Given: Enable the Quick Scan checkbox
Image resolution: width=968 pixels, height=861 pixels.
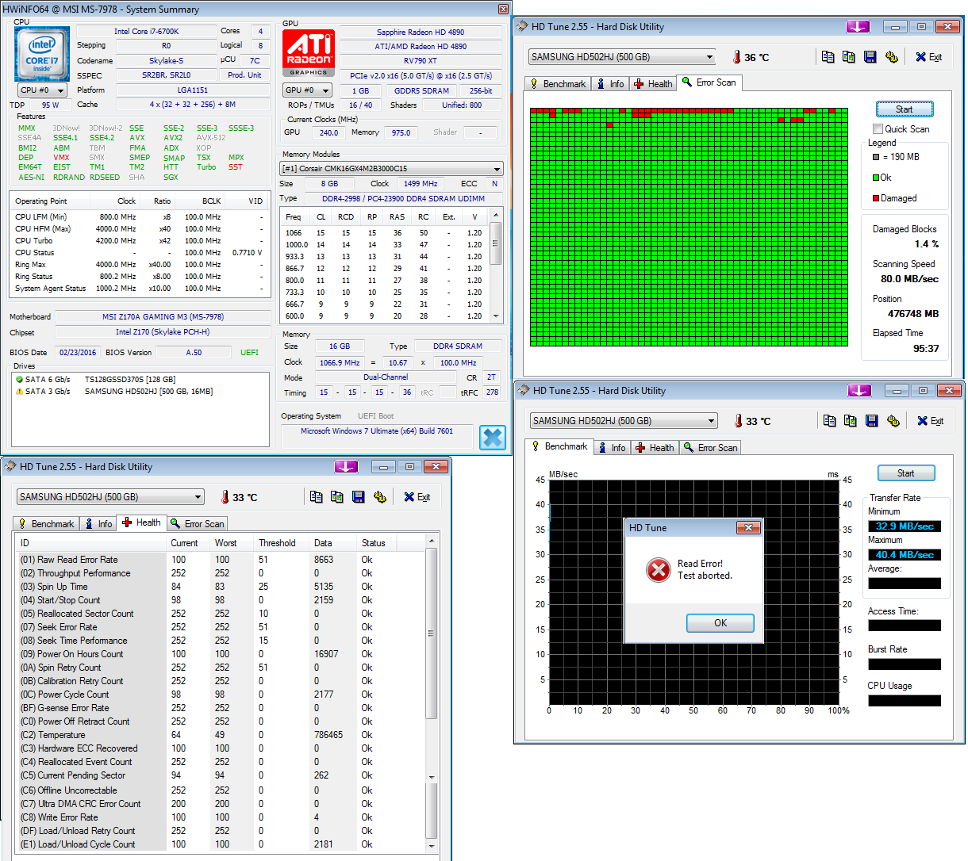Looking at the screenshot, I should click(x=878, y=128).
